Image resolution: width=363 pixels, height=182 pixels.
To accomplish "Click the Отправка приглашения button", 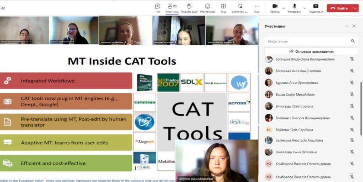I will [311, 51].
